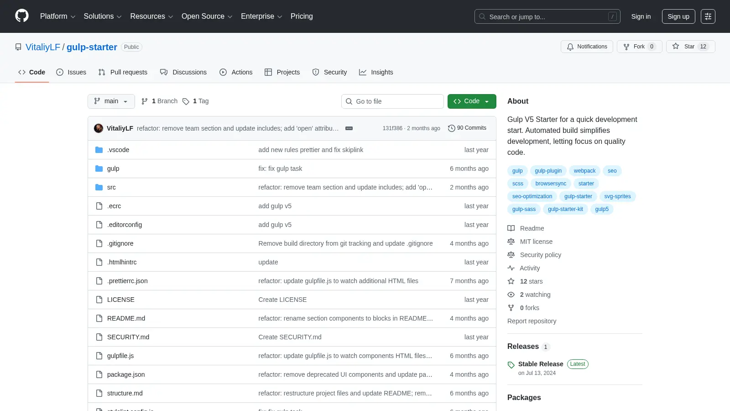Click the seo-optimization topic tag

(x=532, y=196)
